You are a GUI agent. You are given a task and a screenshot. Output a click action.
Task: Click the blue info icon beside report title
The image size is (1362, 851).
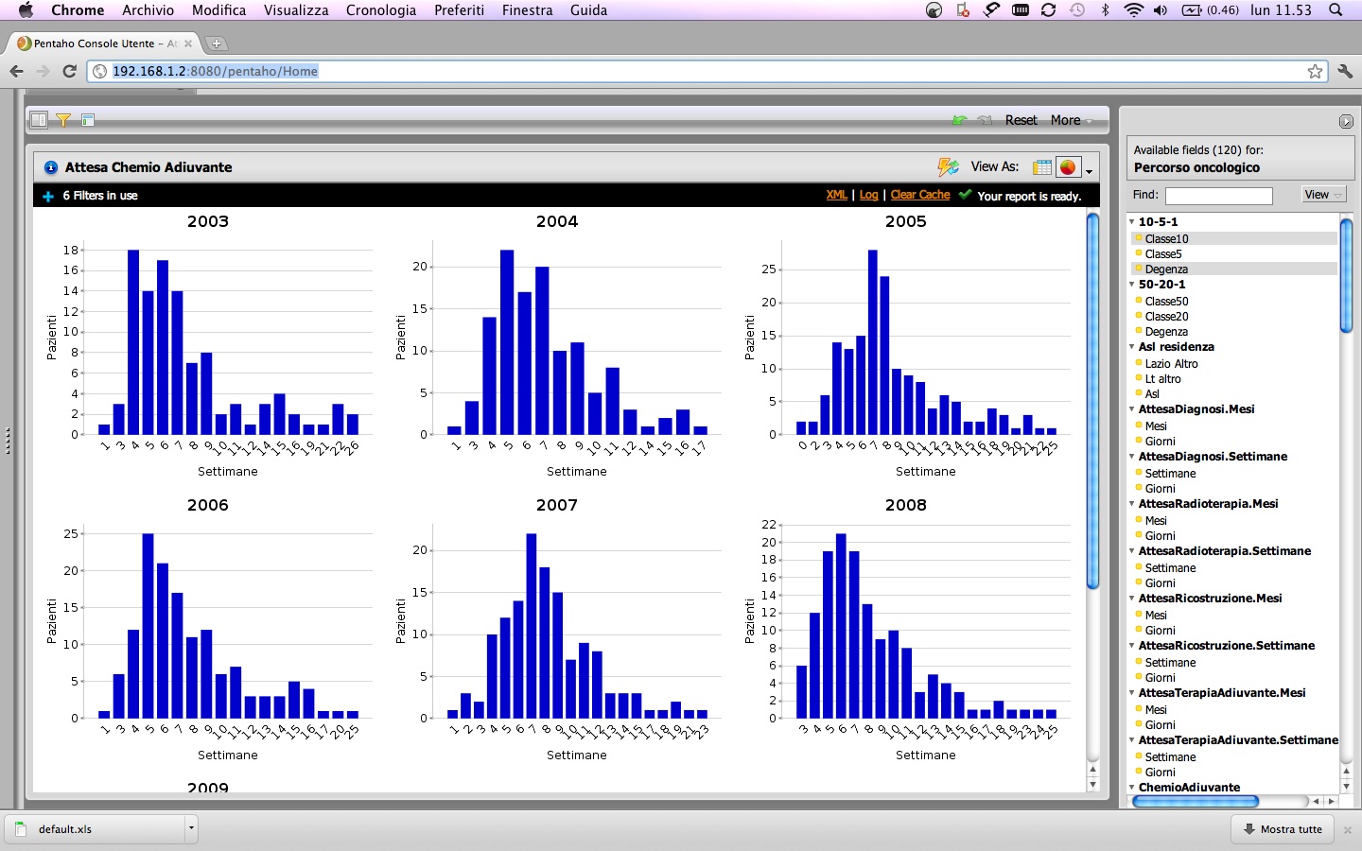pyautogui.click(x=51, y=167)
